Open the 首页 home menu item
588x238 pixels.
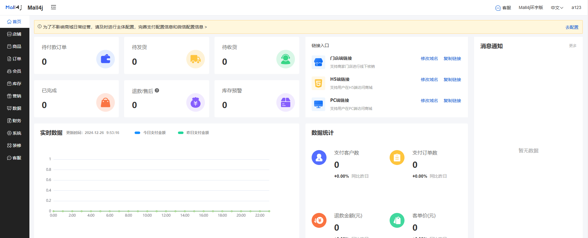click(x=15, y=22)
